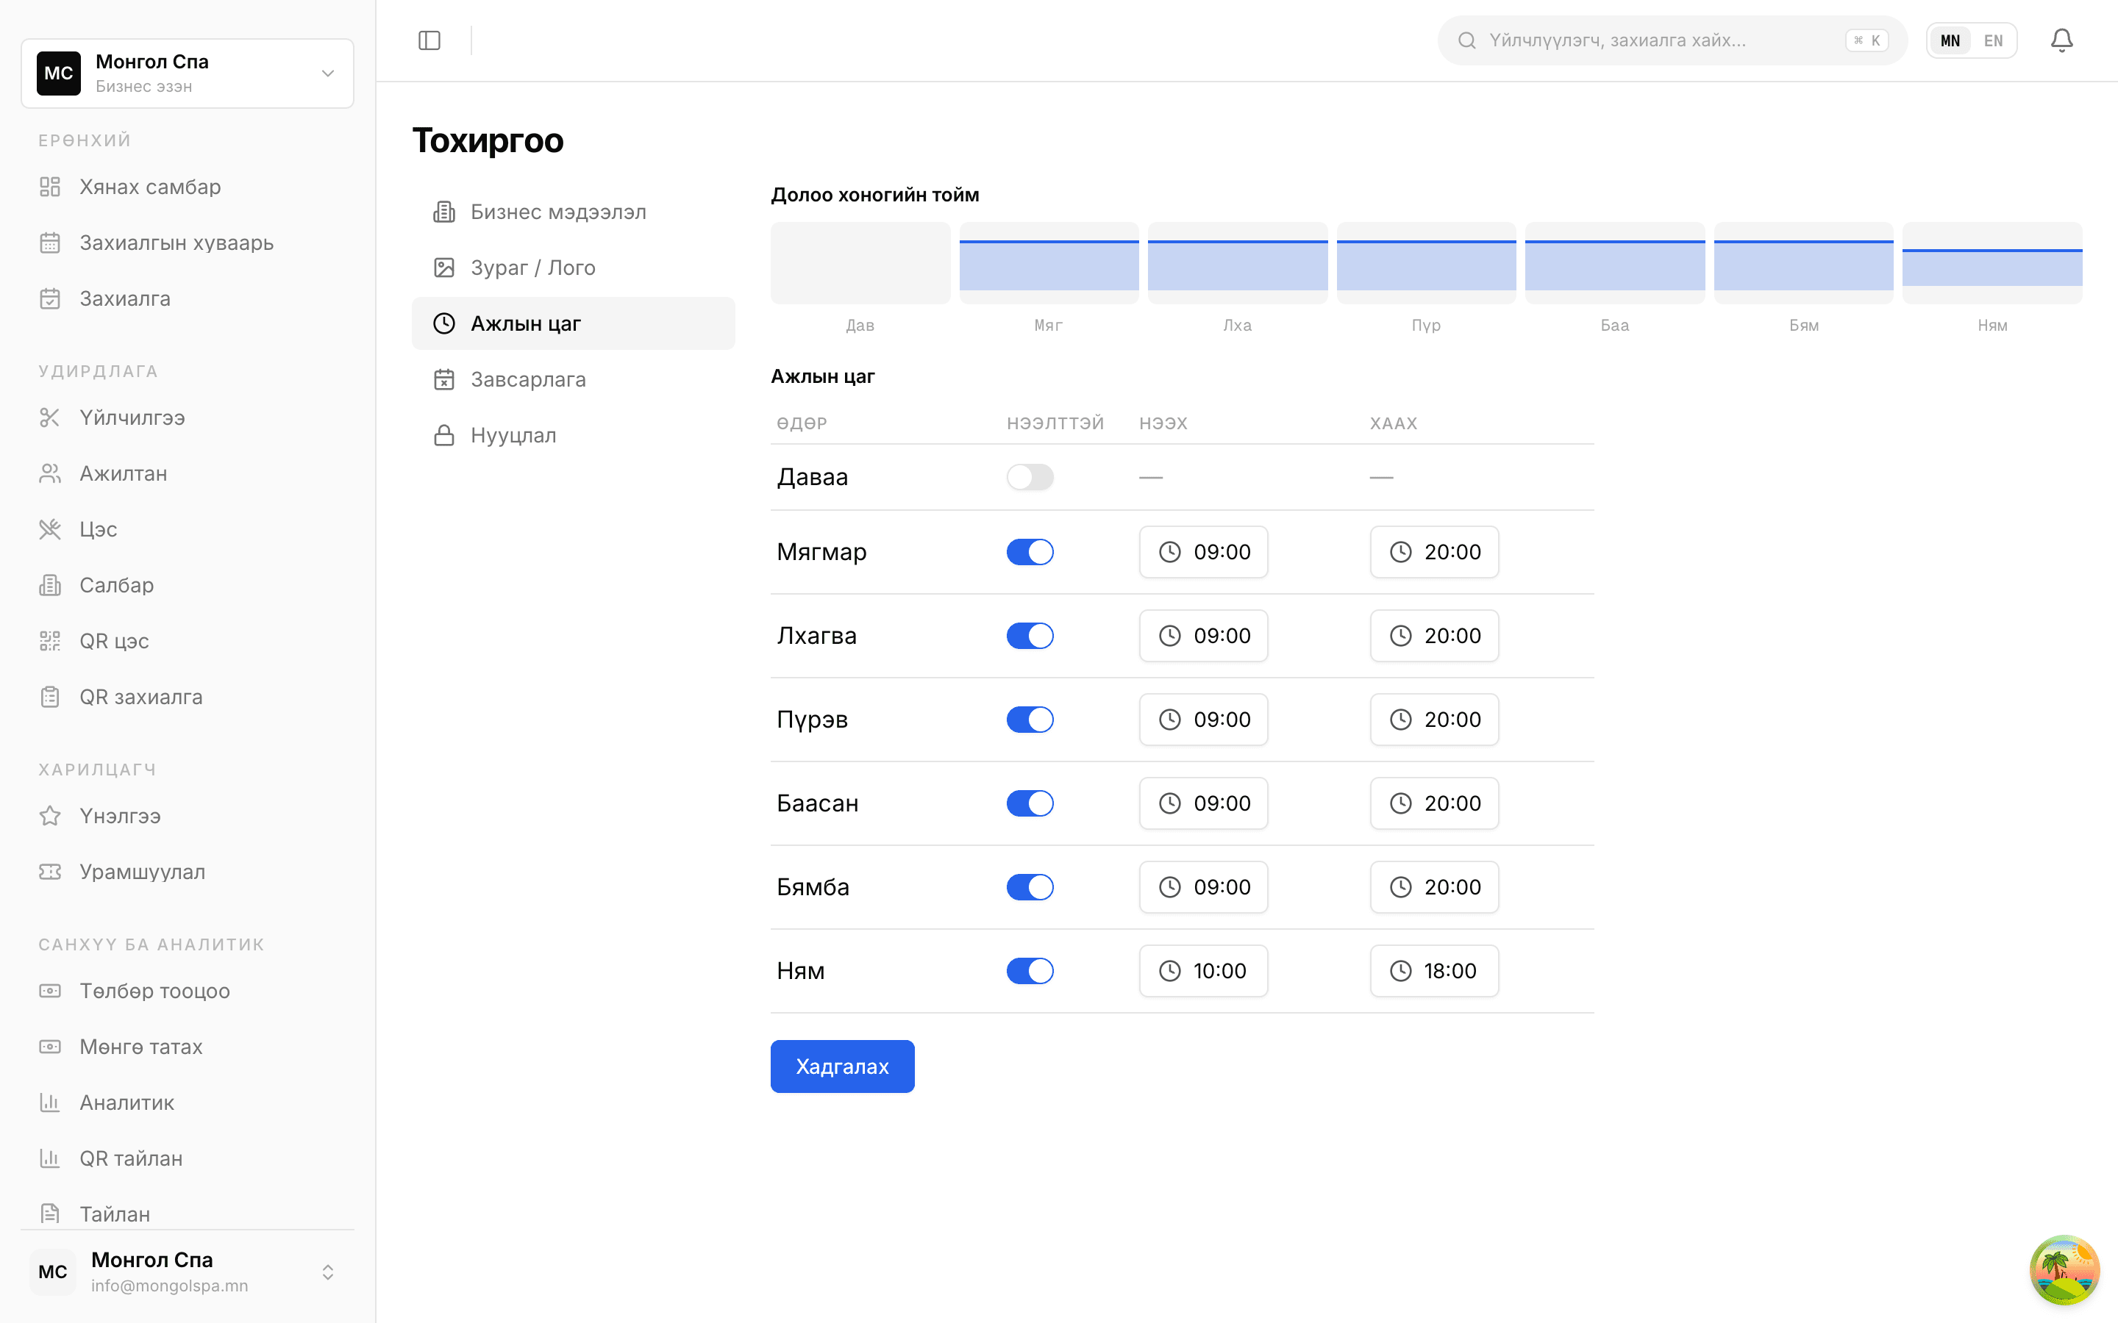Go to Зураг / Лого settings tab

pos(574,268)
